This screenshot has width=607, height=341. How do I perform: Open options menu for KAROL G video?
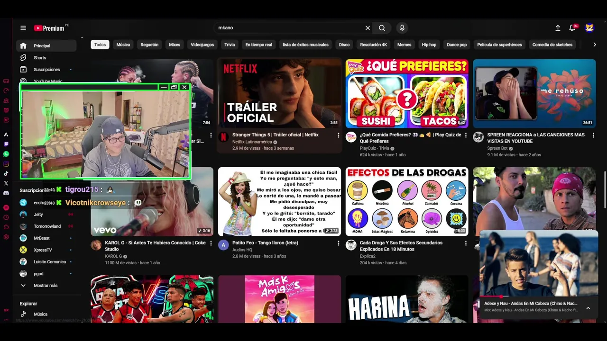(x=211, y=243)
